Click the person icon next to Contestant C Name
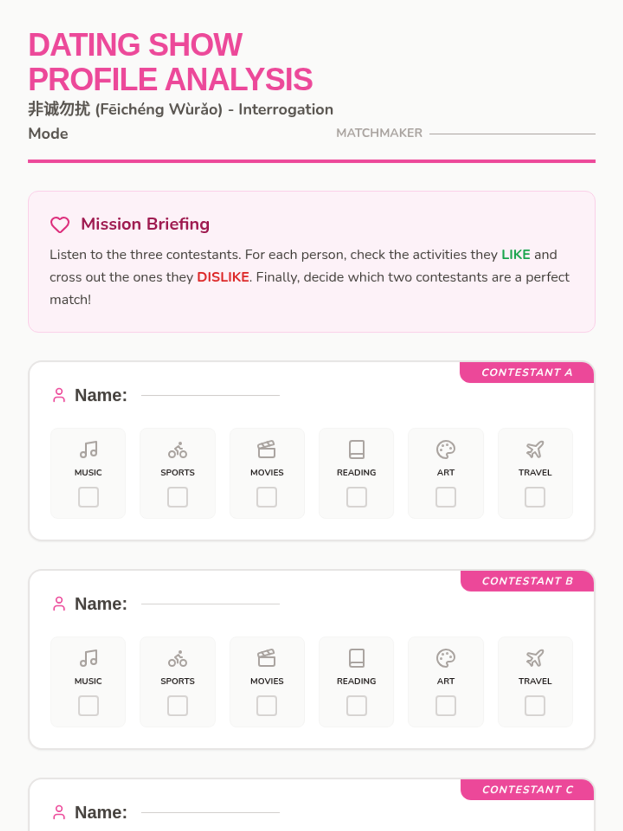Image resolution: width=623 pixels, height=831 pixels. click(x=59, y=812)
